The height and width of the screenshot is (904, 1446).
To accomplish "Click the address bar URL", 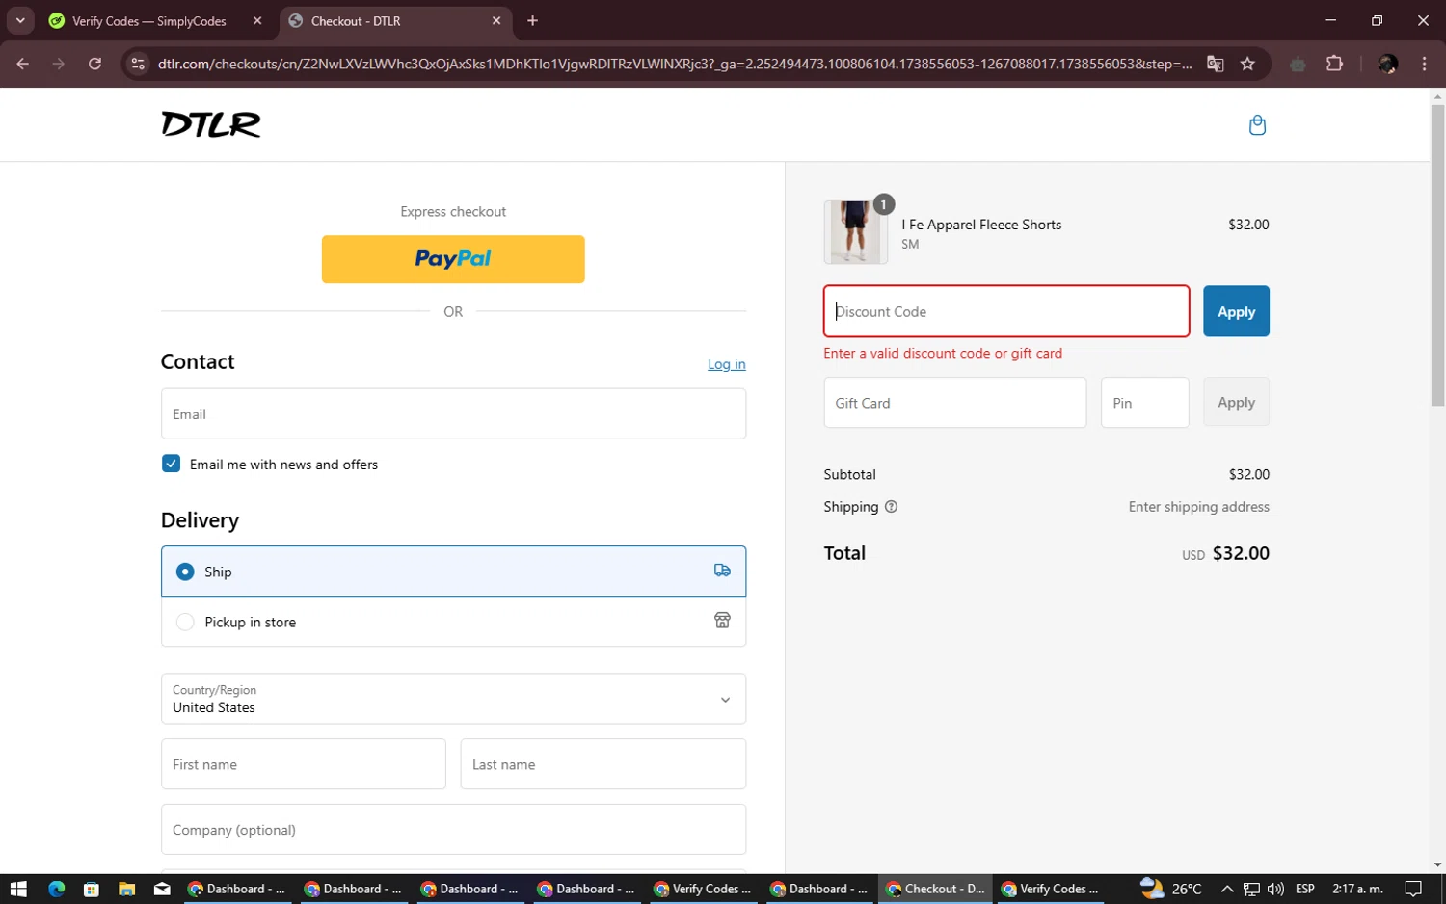I will pyautogui.click(x=675, y=64).
